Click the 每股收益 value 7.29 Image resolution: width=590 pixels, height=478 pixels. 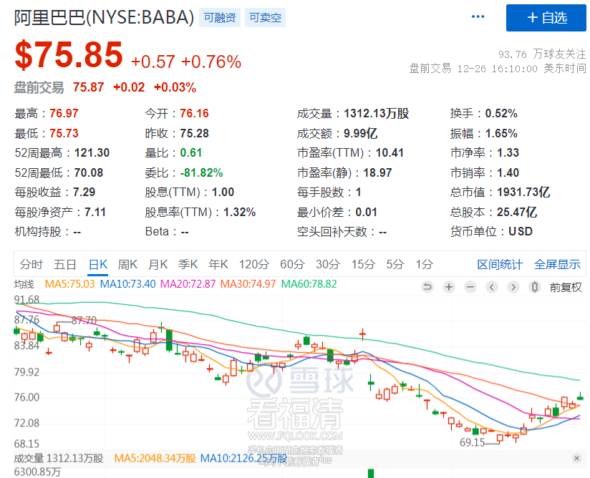pyautogui.click(x=84, y=192)
